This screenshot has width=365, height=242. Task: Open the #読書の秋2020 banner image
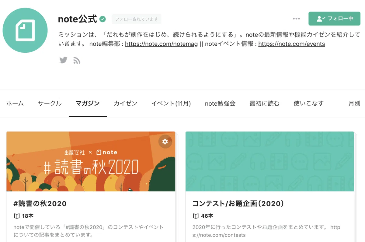91,161
